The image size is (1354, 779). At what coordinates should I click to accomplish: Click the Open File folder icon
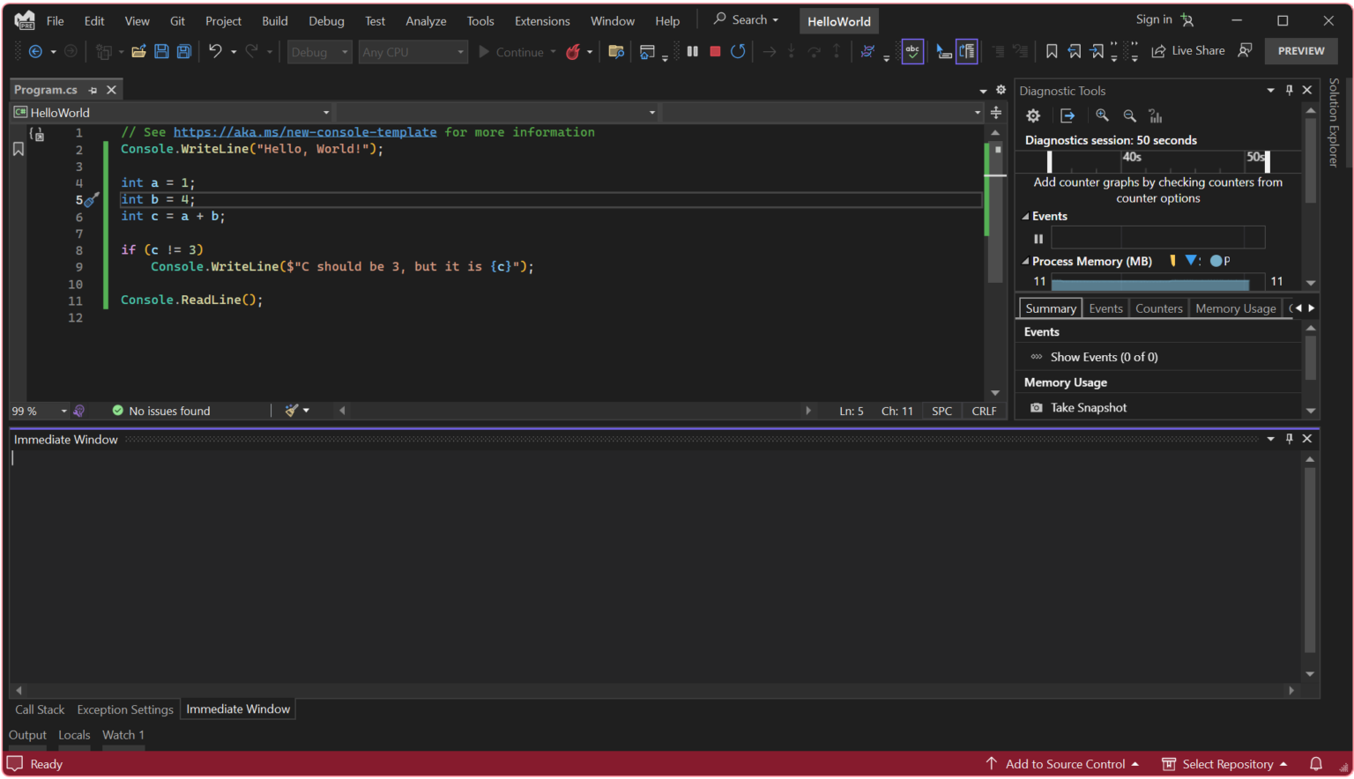138,52
